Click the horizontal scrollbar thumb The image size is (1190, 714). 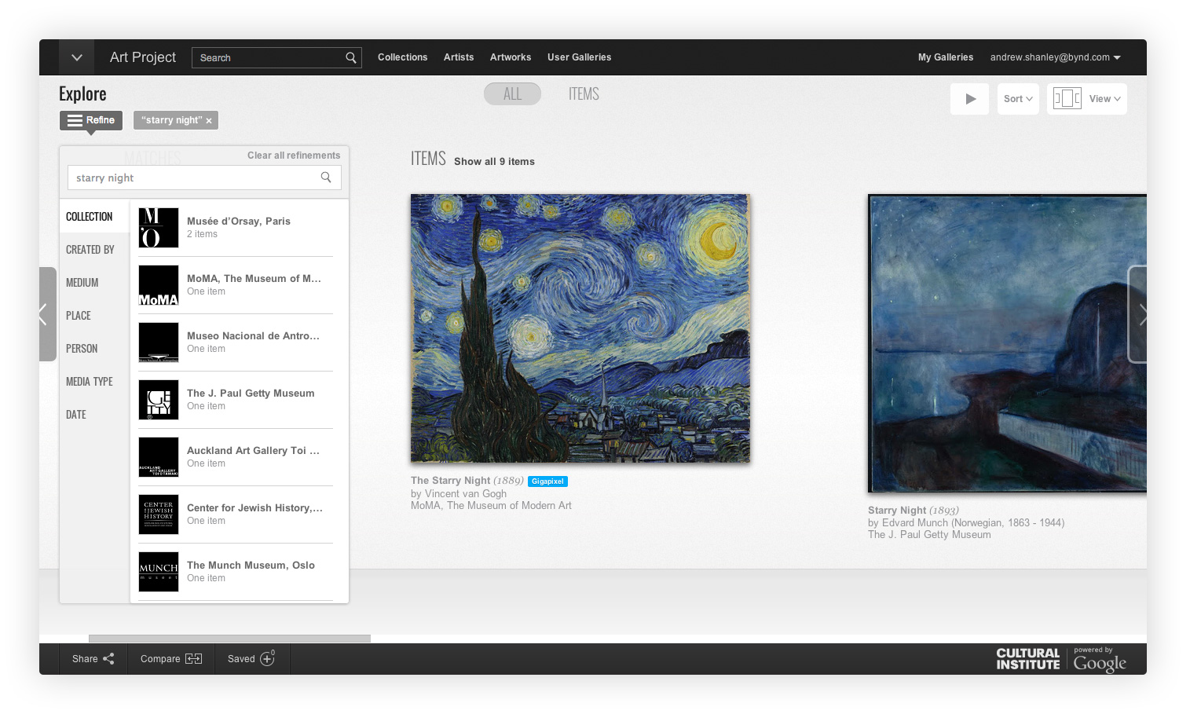point(229,639)
